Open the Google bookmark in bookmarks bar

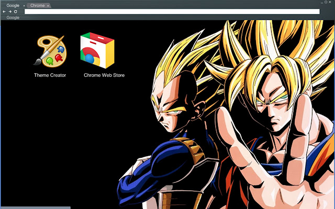[x=13, y=17]
